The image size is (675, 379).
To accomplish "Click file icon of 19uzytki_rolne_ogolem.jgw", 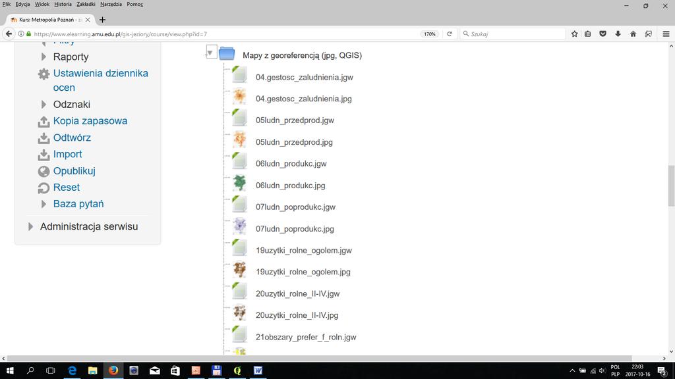I will click(239, 248).
